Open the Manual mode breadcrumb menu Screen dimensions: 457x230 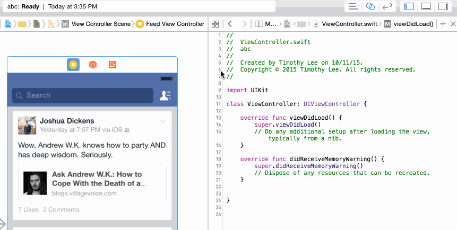coord(265,24)
